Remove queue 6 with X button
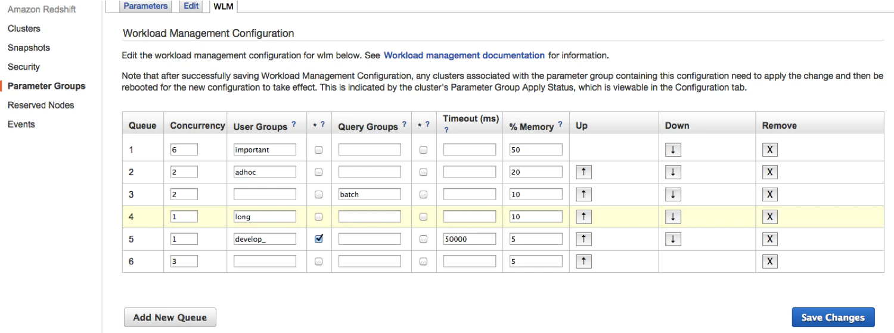This screenshot has height=333, width=894. [x=770, y=261]
